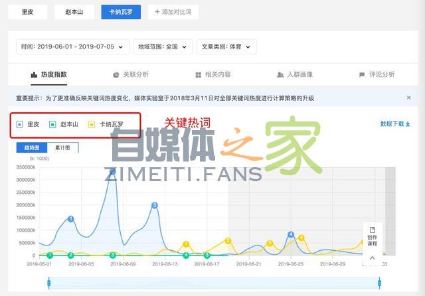Viewport: 425px width, 296px height.
Task: Click green marker 1 on the baseline
Action: [50, 255]
